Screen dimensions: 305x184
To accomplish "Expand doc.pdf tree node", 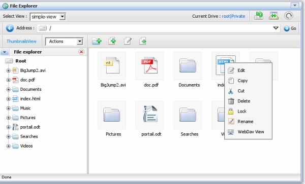I will click(8, 80).
